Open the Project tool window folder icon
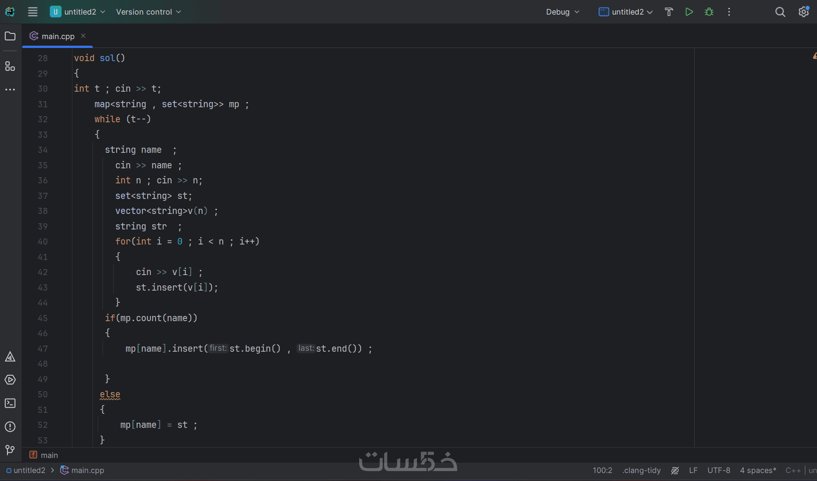 10,36
